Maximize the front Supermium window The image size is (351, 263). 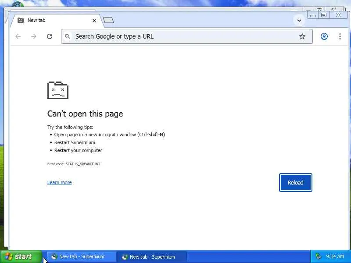coord(324,15)
